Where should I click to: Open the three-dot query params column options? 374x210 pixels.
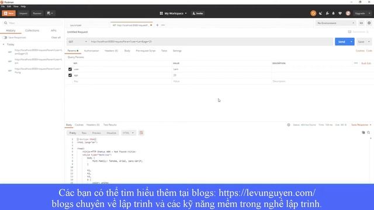coord(356,63)
